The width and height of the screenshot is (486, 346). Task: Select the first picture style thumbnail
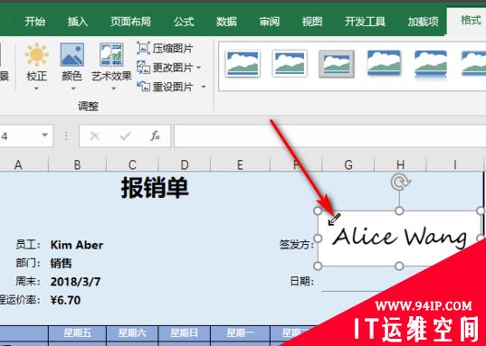point(243,64)
